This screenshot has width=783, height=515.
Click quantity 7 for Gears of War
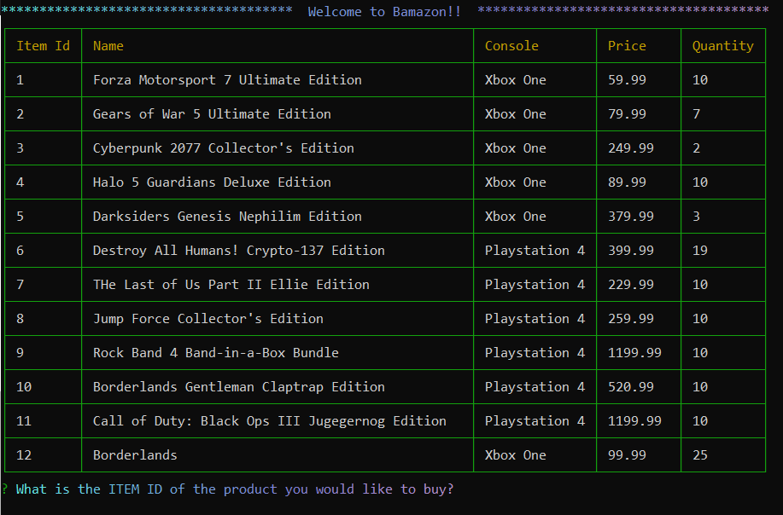click(696, 114)
